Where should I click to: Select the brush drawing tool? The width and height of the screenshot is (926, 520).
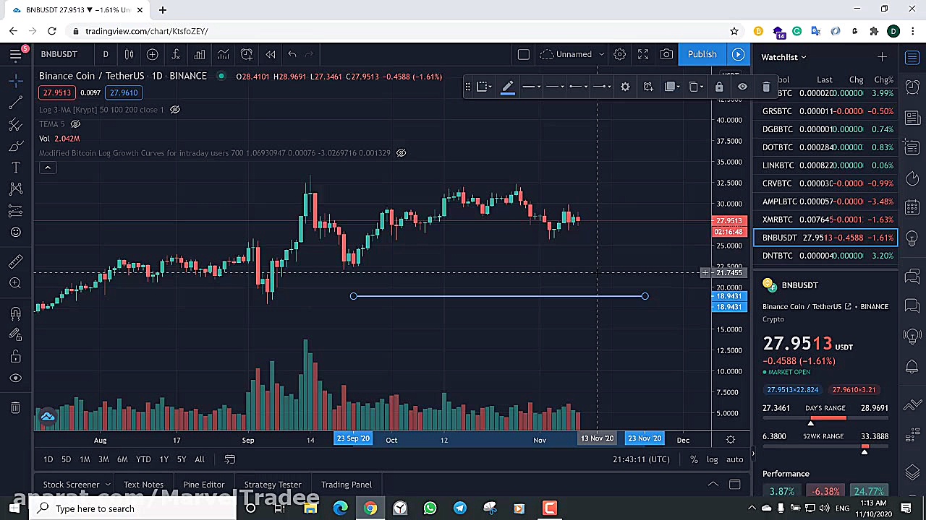click(15, 146)
